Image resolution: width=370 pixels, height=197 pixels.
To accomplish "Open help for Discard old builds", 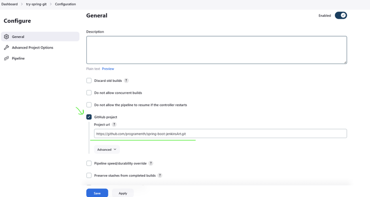I will click(x=126, y=80).
